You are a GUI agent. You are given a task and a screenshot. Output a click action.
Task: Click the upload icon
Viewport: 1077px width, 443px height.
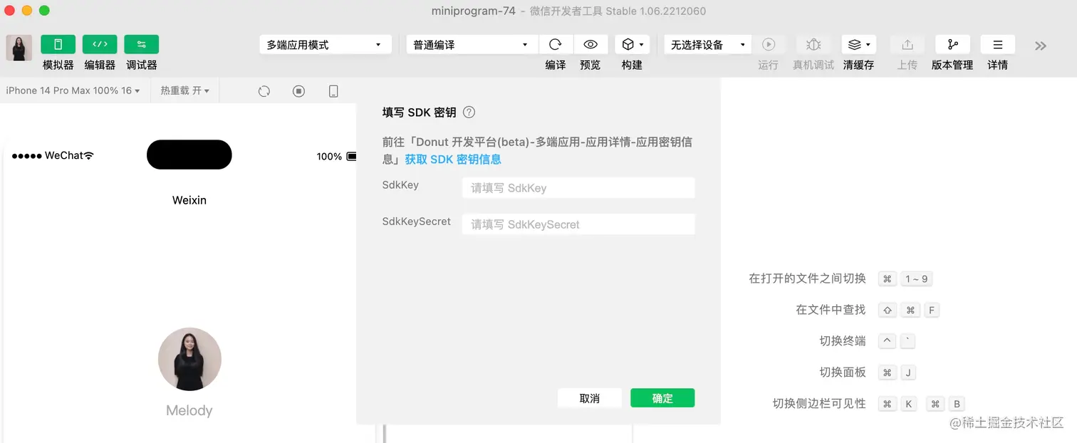907,44
